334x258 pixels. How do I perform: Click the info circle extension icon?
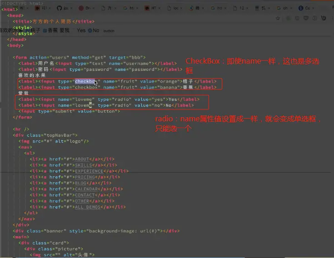(314, 18)
